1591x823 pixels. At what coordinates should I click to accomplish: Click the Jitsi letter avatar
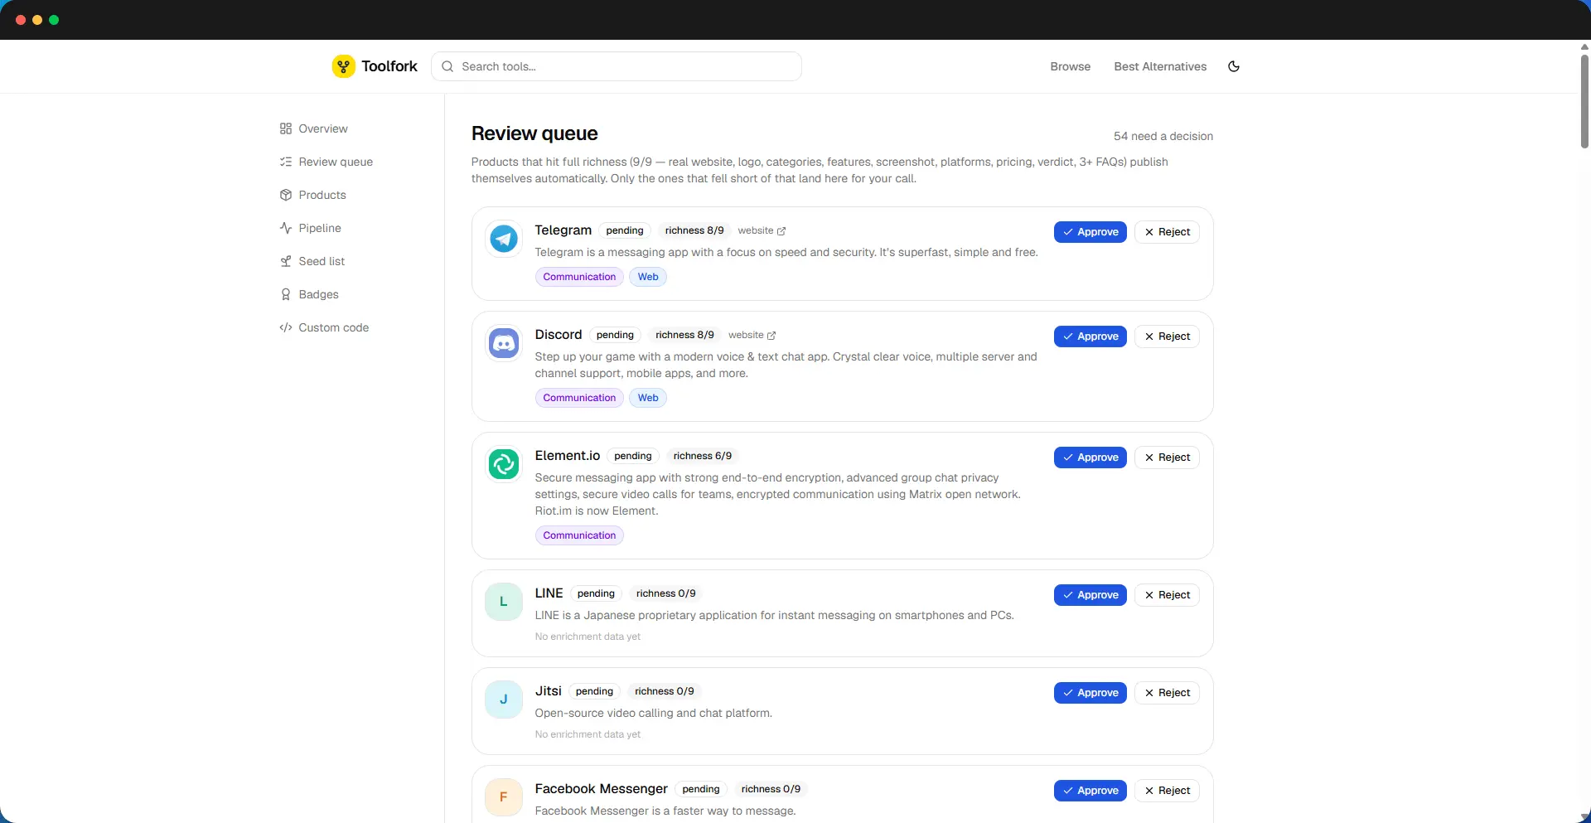504,700
